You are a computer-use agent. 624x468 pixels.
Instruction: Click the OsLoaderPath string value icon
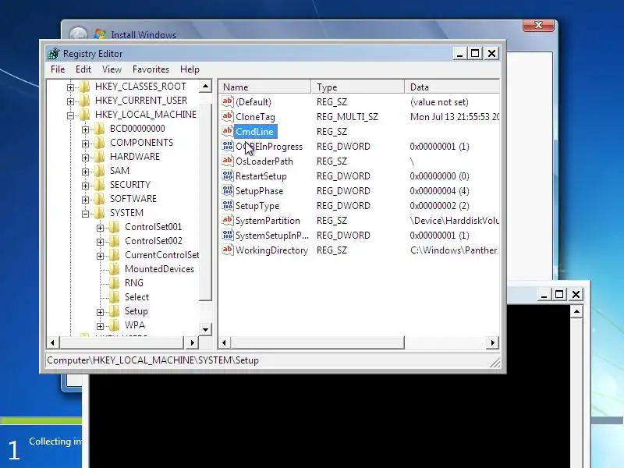tap(228, 161)
